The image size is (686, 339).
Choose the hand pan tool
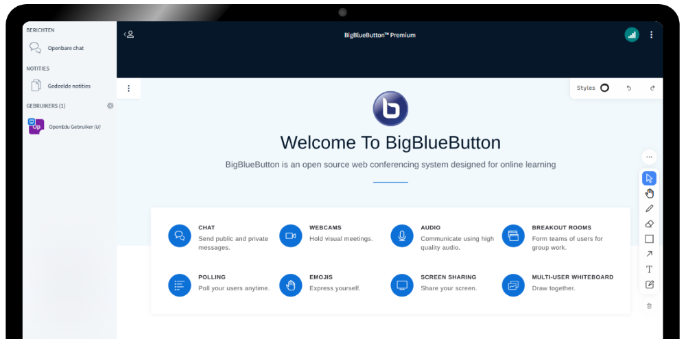(649, 193)
